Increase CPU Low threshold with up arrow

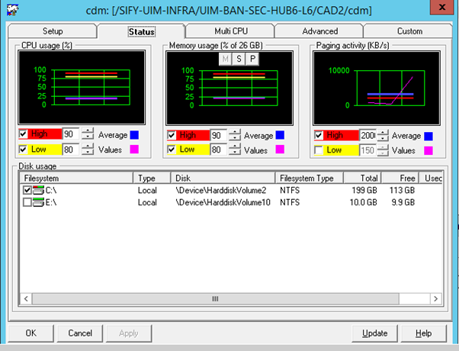coord(88,146)
